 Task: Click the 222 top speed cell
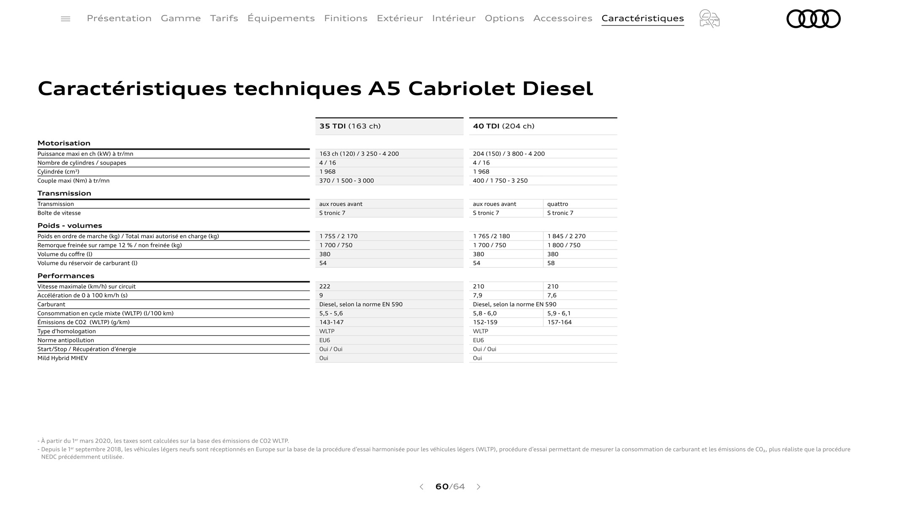[x=389, y=286]
